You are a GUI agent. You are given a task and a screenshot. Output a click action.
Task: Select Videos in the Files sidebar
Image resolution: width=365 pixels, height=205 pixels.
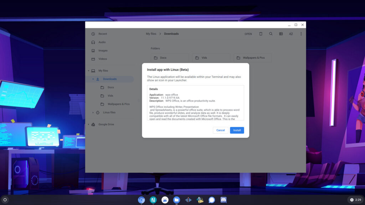click(x=103, y=59)
